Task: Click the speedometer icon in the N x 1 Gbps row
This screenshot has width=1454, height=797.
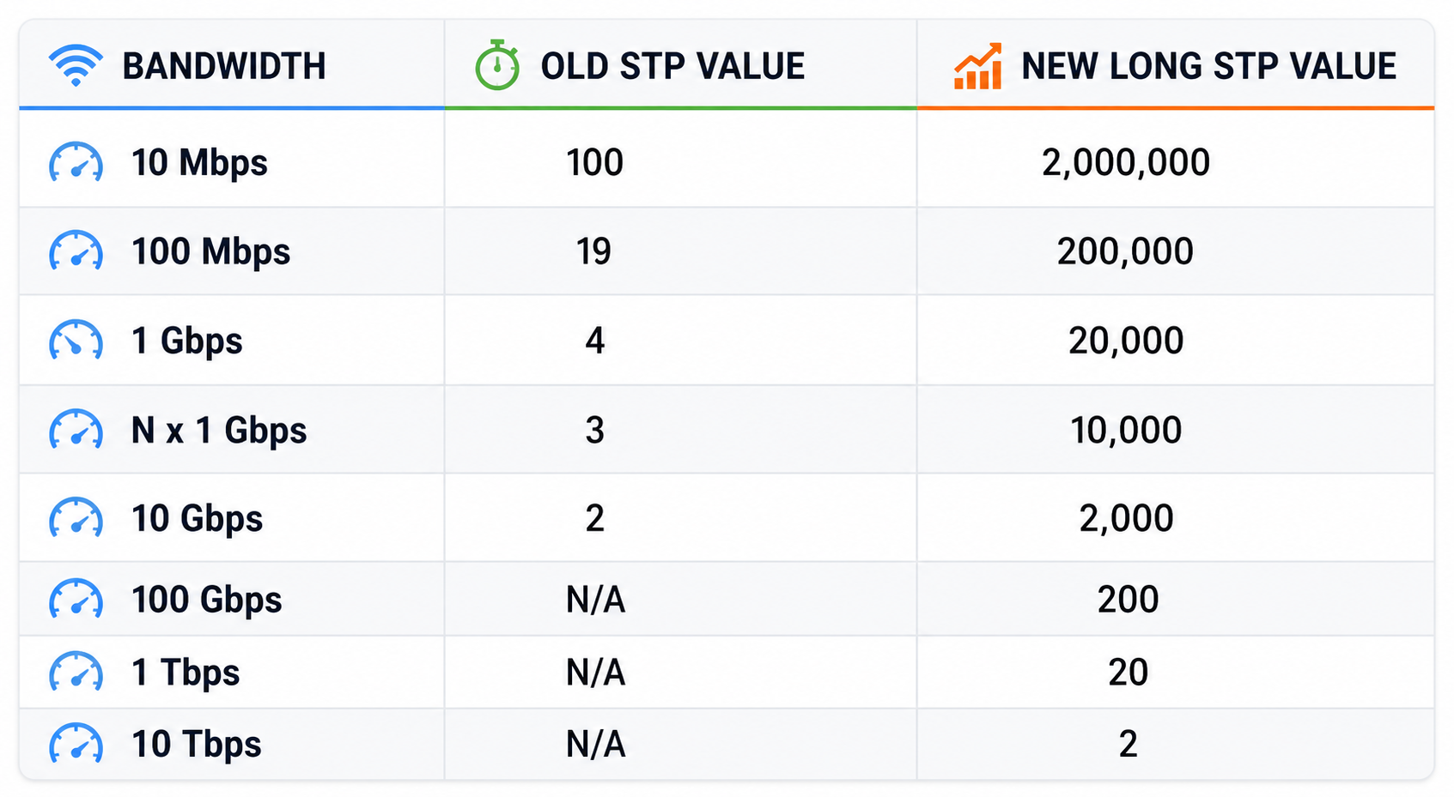Action: pyautogui.click(x=76, y=430)
